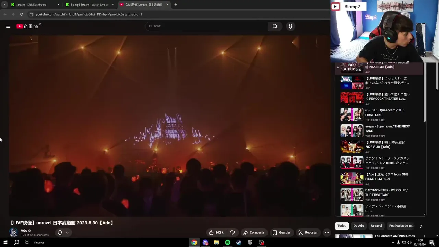The width and height of the screenshot is (439, 247).
Task: Toggle the notification bell for Ado
Action: [x=60, y=233]
